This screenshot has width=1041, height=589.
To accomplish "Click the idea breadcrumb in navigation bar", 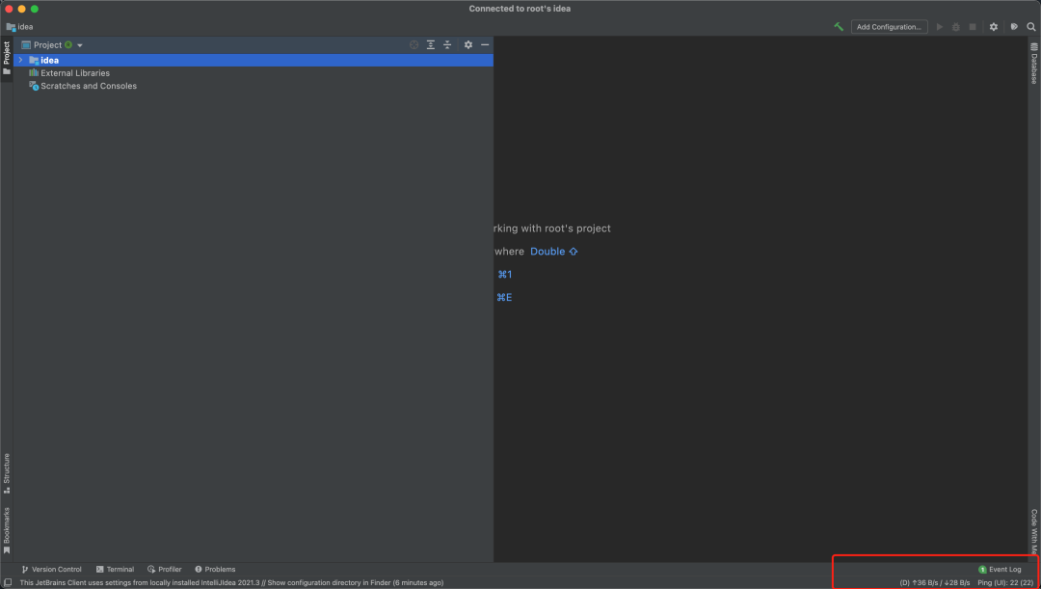I will (x=19, y=27).
